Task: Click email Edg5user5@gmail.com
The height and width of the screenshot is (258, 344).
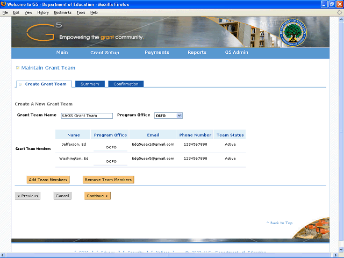Action: pyautogui.click(x=153, y=159)
